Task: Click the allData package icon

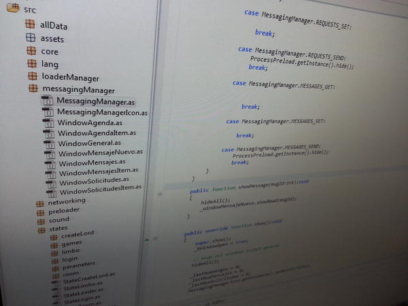Action: 30,24
